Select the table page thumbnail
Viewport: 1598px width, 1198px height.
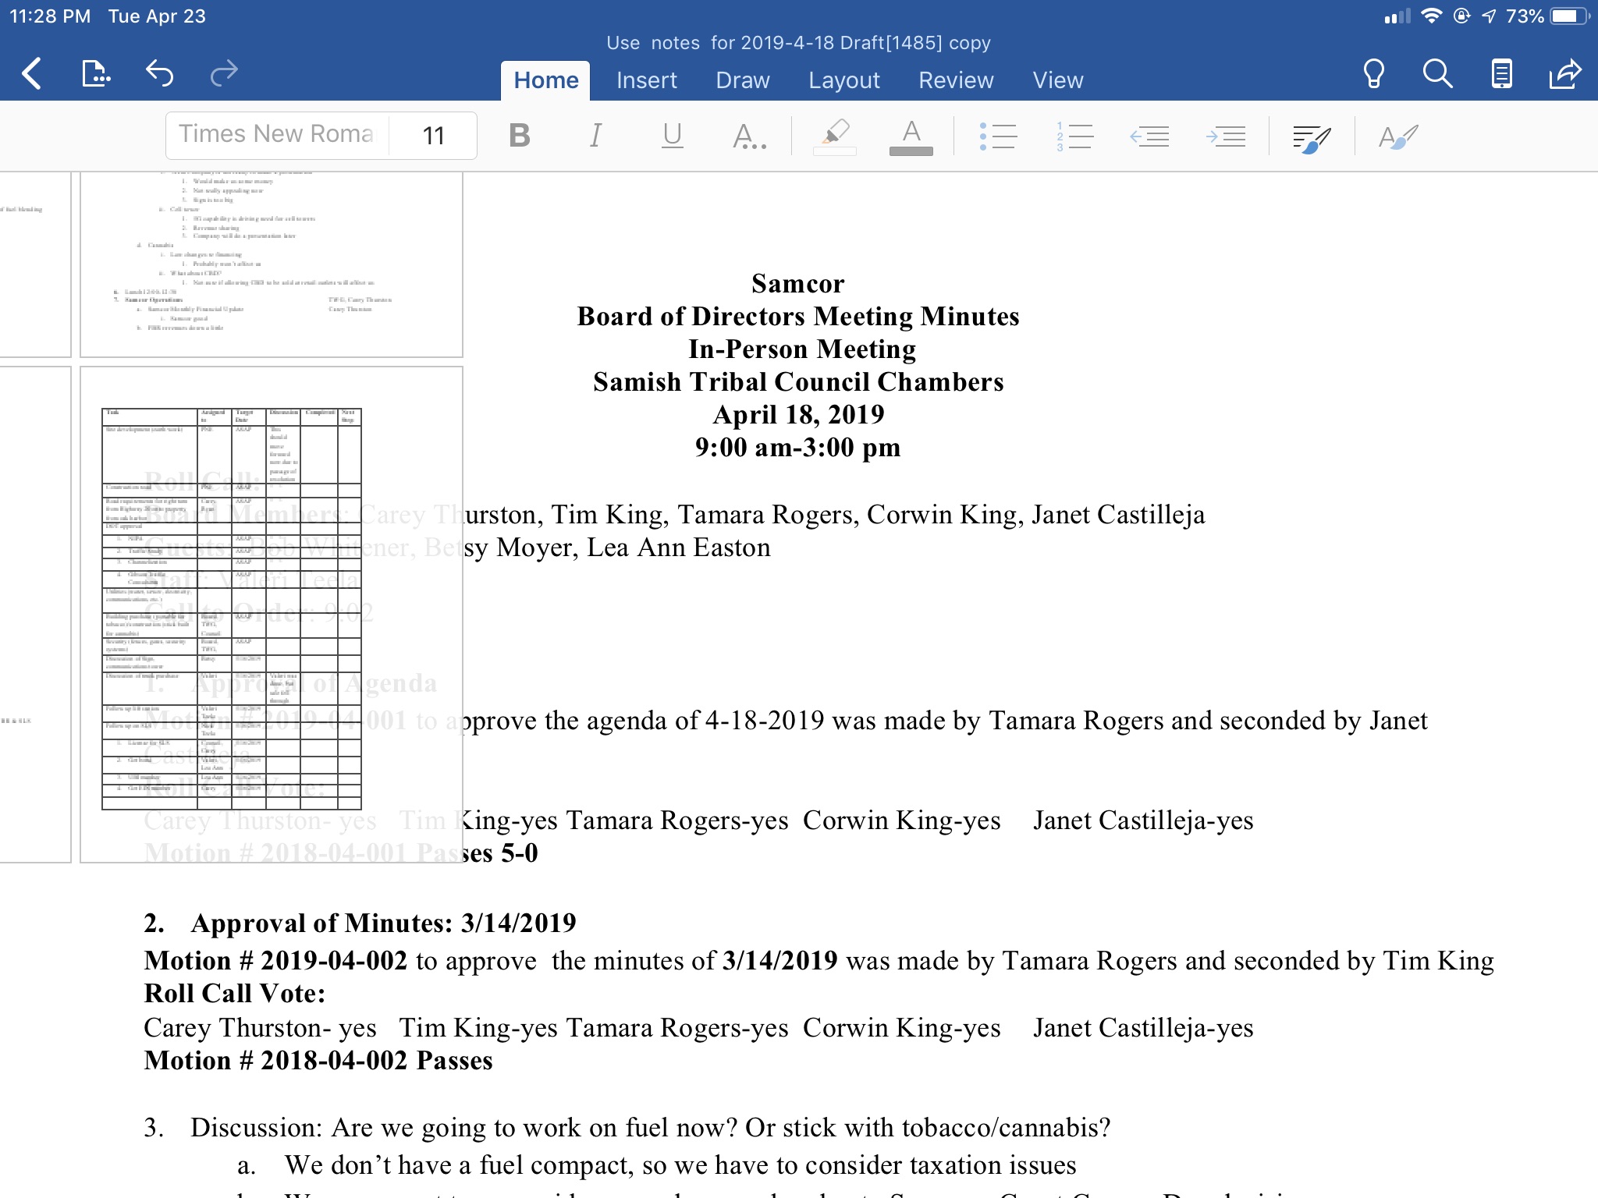click(x=271, y=614)
